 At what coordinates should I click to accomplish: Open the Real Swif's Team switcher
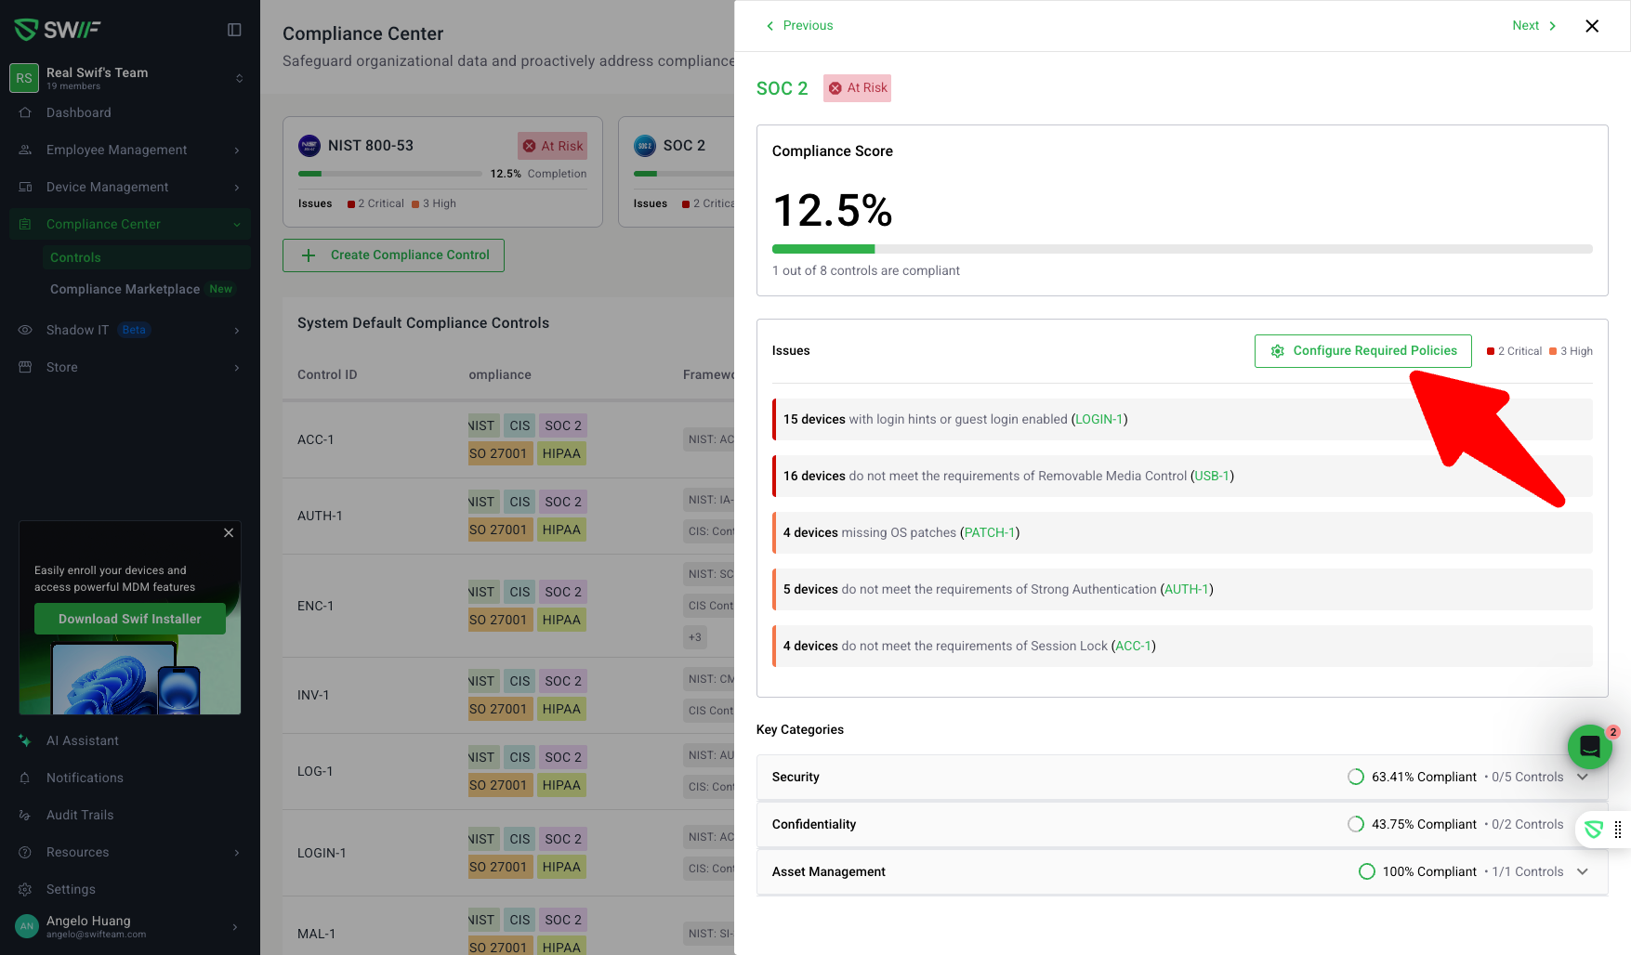130,78
